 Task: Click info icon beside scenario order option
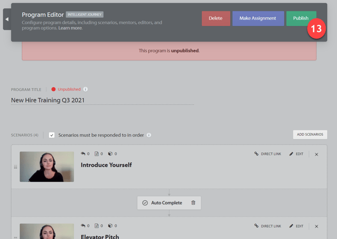[x=149, y=135]
